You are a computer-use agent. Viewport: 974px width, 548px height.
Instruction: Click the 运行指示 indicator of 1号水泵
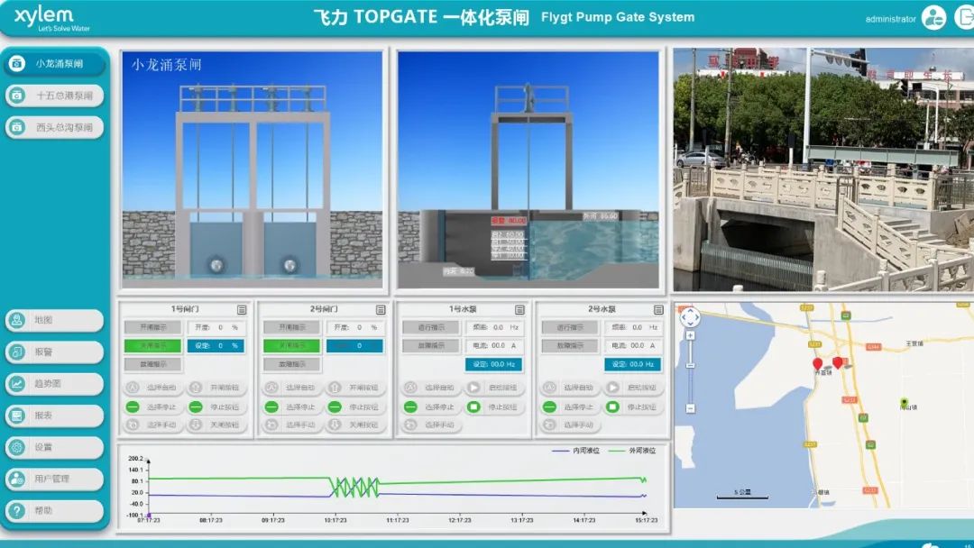click(x=431, y=327)
